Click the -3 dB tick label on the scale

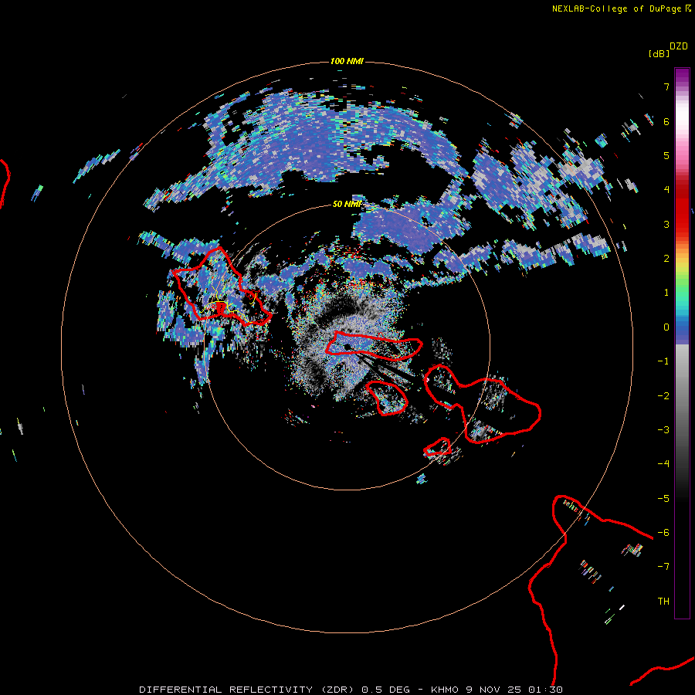click(663, 430)
